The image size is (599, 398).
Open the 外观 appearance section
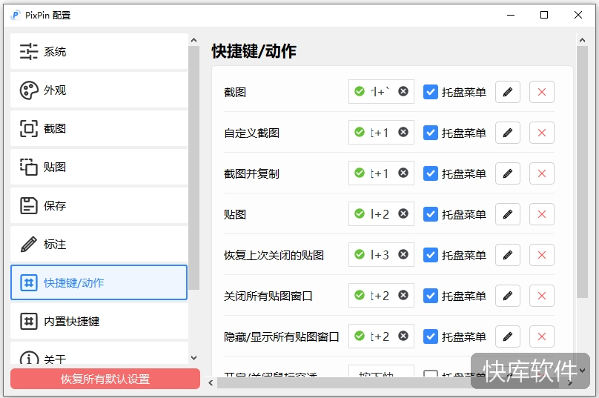[99, 90]
